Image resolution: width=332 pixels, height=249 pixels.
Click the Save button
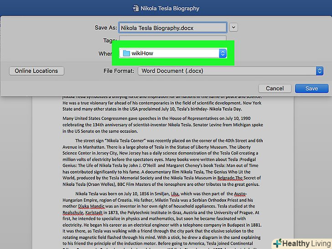click(311, 88)
